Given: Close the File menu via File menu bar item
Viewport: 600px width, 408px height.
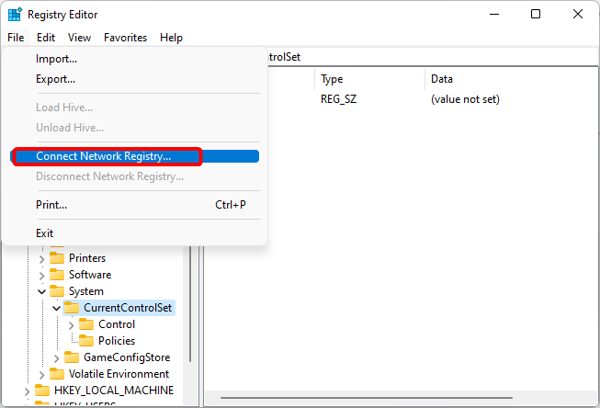Looking at the screenshot, I should (16, 38).
